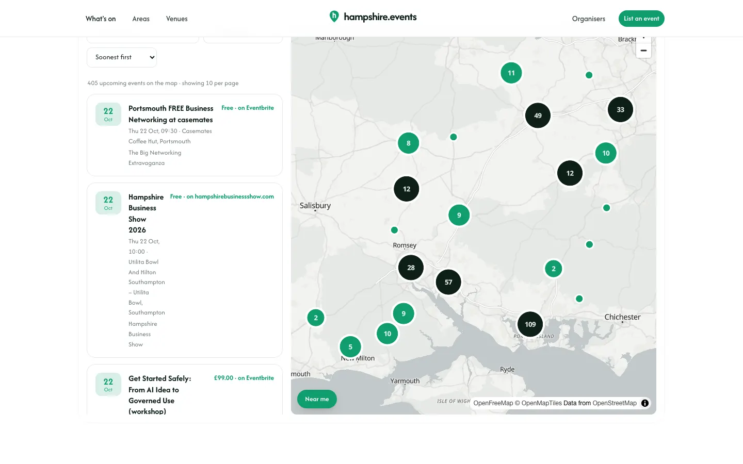Open the 57-event cluster marker
The width and height of the screenshot is (743, 464).
click(x=448, y=282)
